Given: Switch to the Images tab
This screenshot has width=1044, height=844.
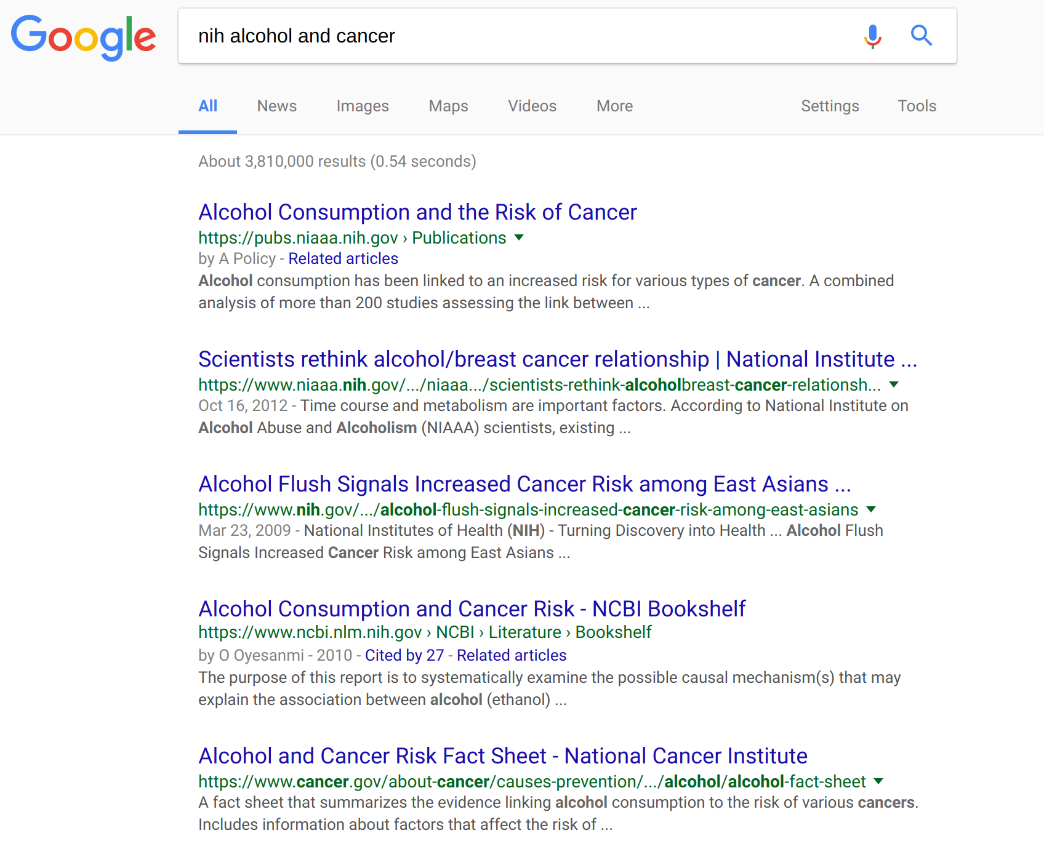Looking at the screenshot, I should point(363,106).
